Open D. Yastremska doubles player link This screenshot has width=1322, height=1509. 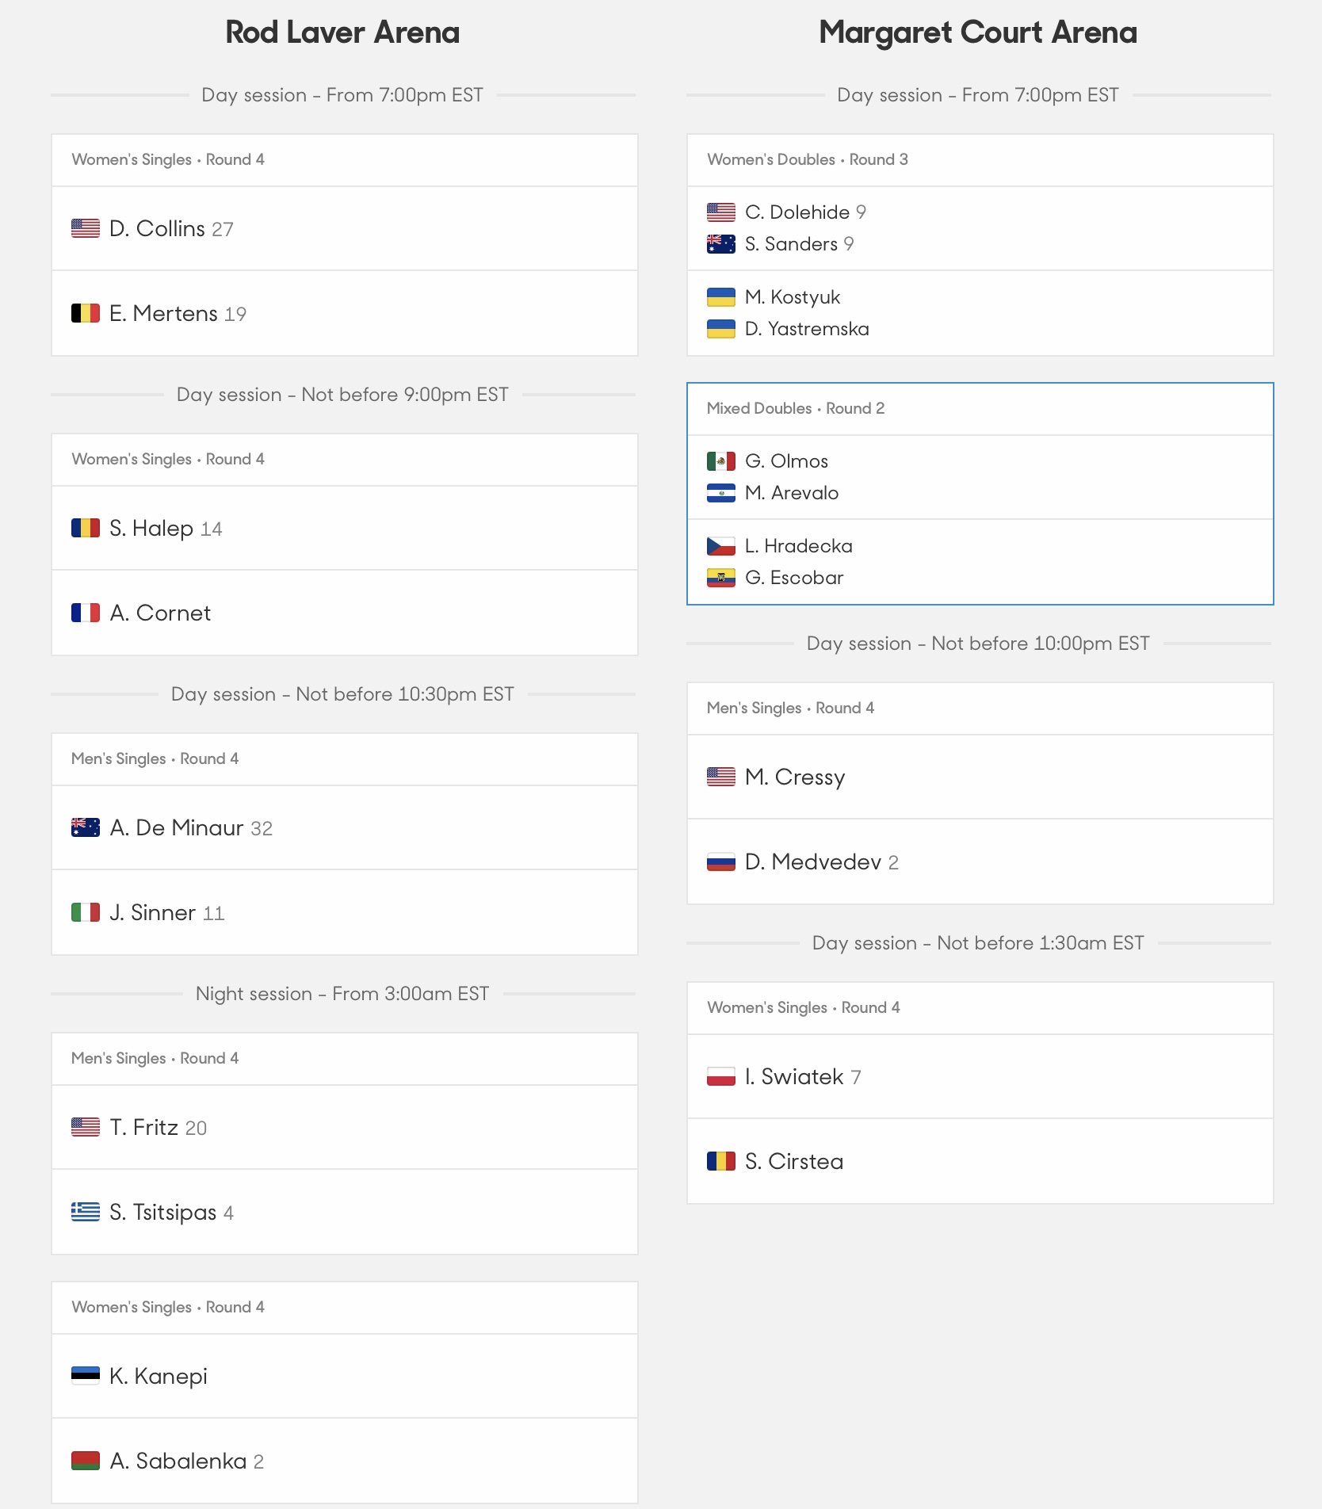coord(807,329)
